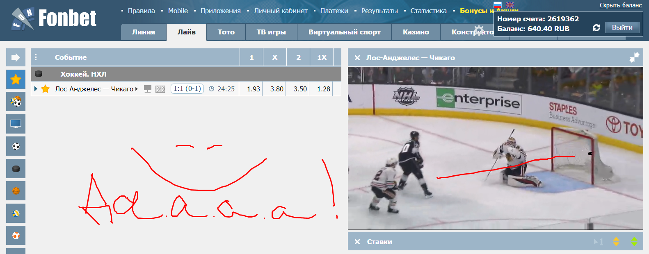Open the match video icon for Лос-Анджелес — Чикаго
649x254 pixels.
click(148, 89)
